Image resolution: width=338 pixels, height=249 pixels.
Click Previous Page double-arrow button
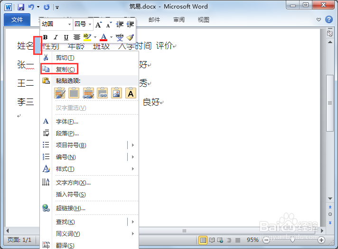click(330, 207)
